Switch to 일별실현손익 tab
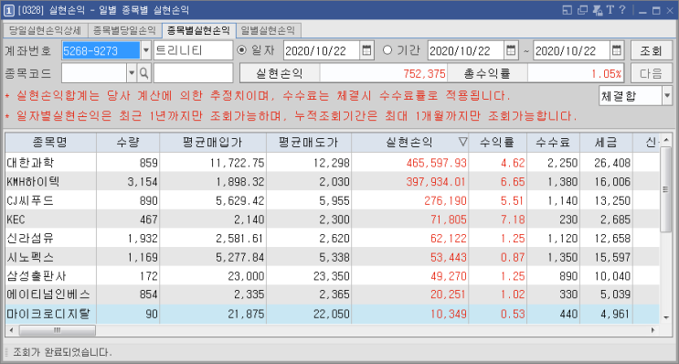 268,30
